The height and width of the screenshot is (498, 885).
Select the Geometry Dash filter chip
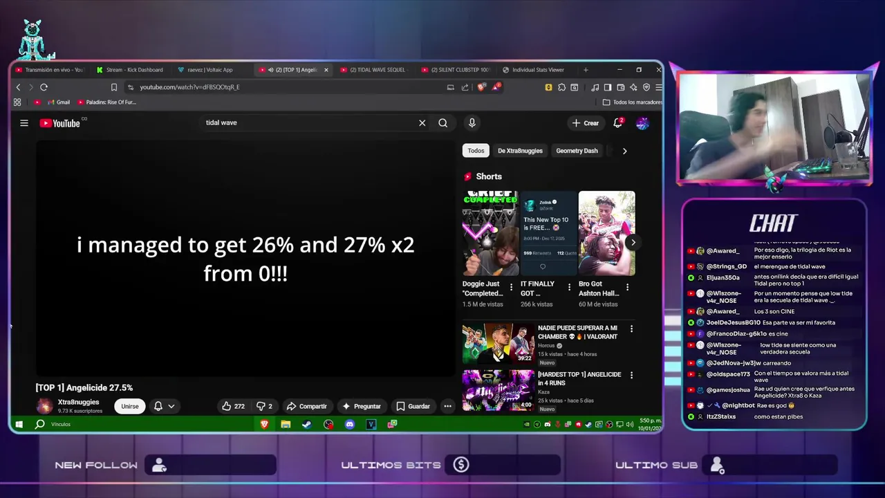[x=577, y=151]
